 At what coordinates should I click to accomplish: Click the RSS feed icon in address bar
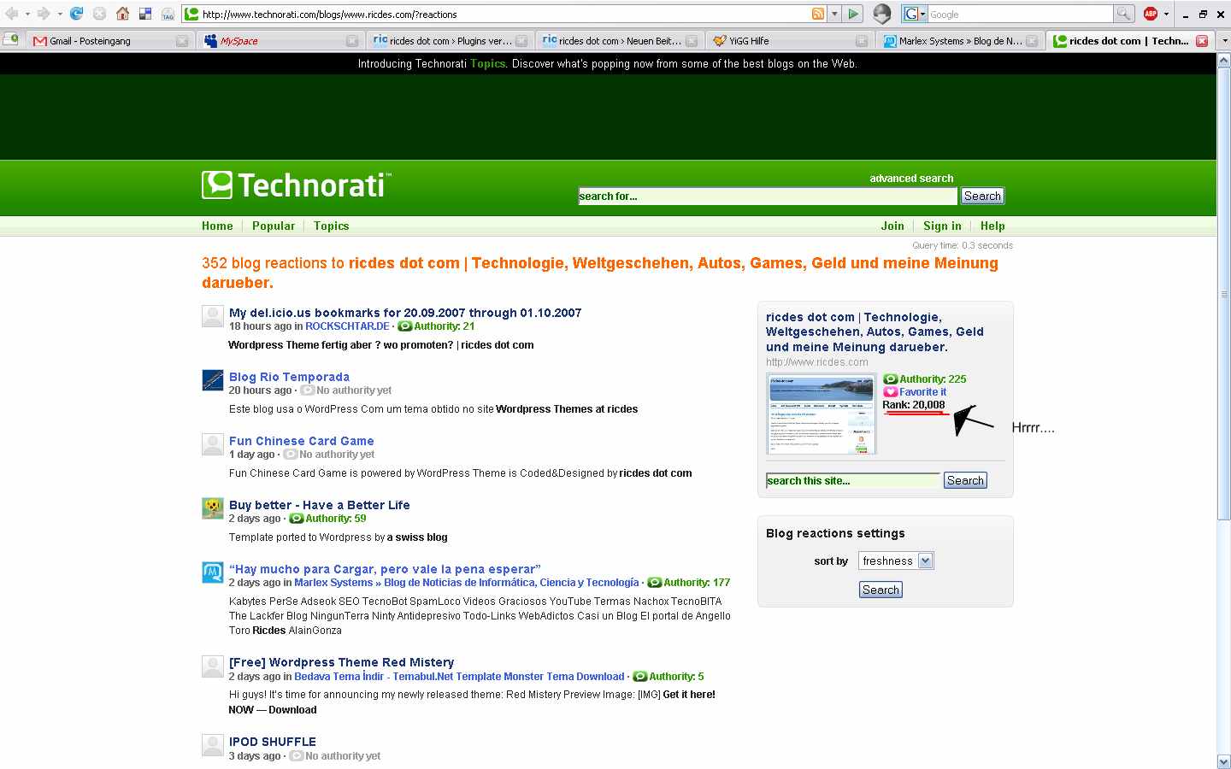[818, 14]
